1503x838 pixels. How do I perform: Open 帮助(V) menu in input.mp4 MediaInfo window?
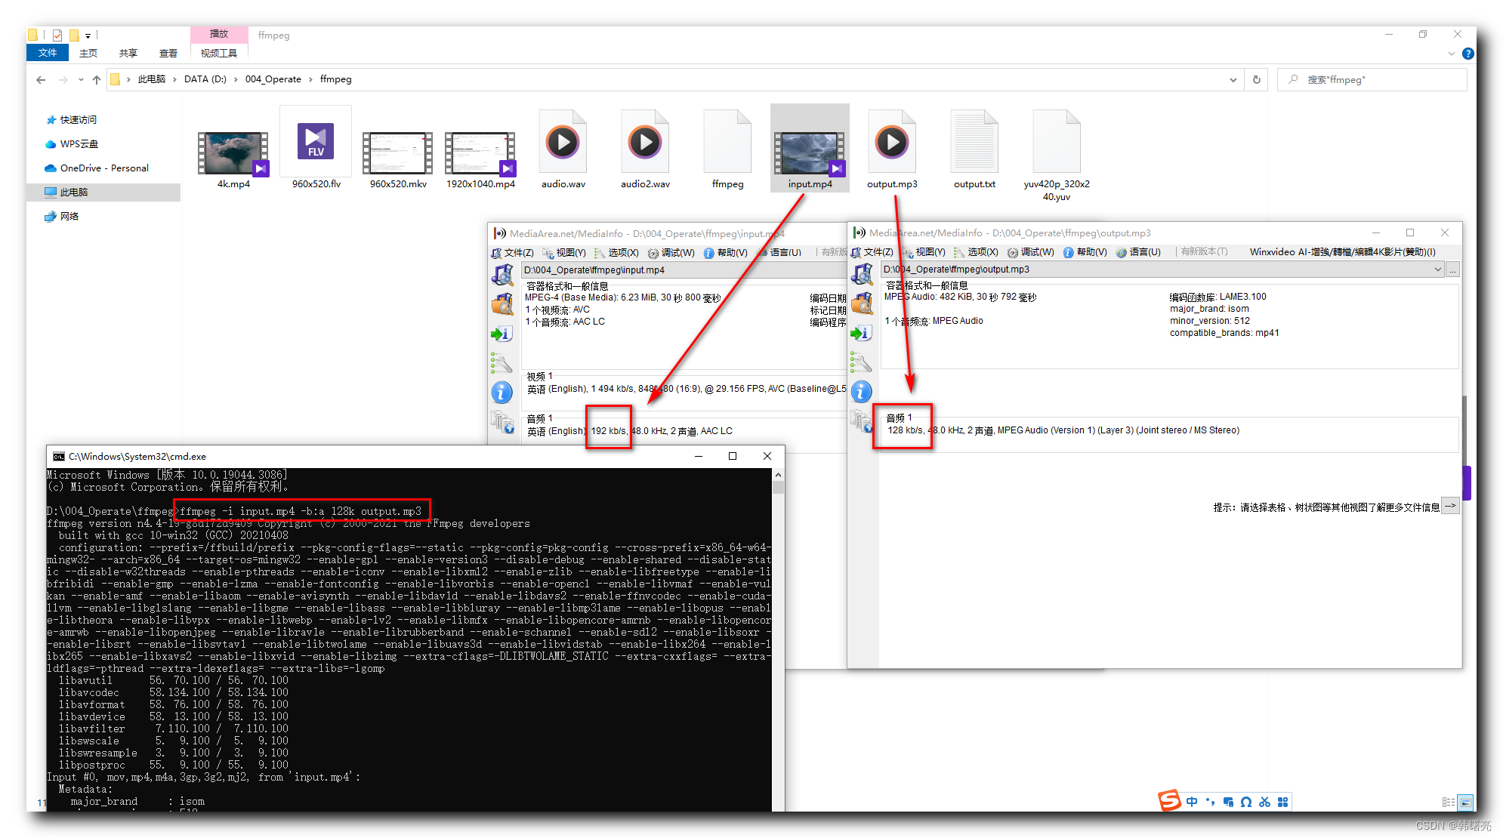(726, 253)
